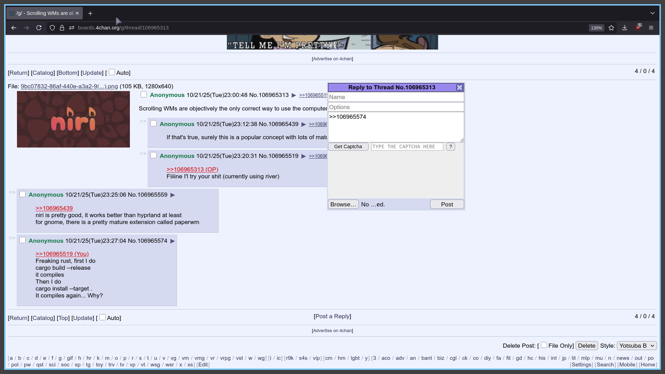Screen dimensions: 665x374
Task: Click the uBlock extension icon
Action: (638, 28)
